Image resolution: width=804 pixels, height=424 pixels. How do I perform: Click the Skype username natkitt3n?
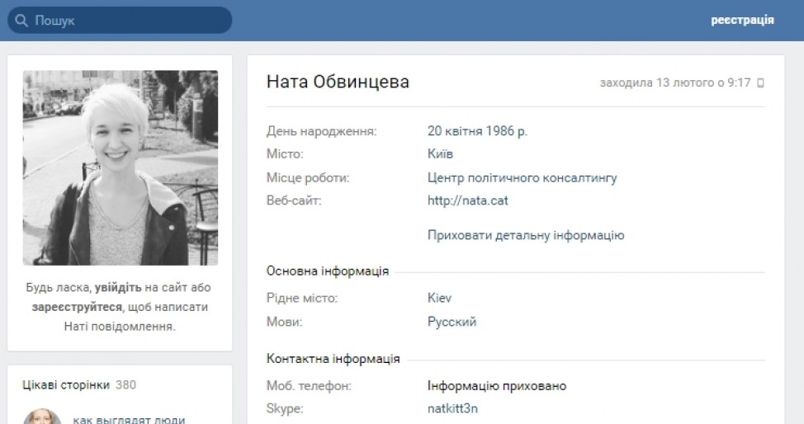tap(452, 409)
